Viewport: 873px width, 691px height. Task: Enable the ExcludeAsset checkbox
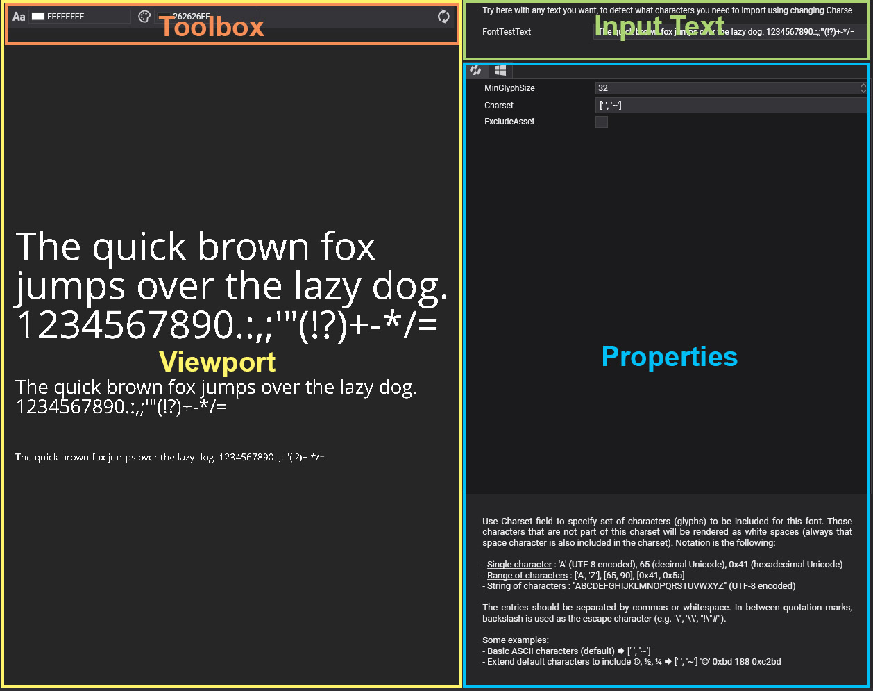pyautogui.click(x=602, y=122)
